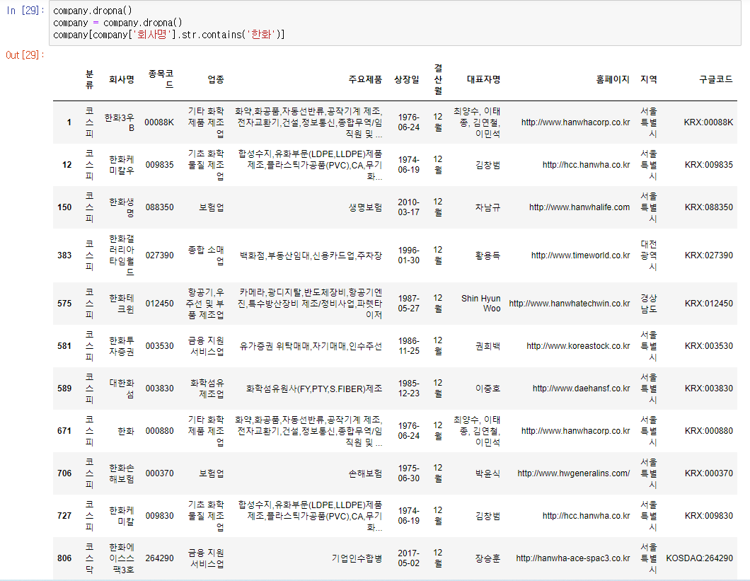
Task: Click the Out [29] output prompt
Action: point(25,55)
